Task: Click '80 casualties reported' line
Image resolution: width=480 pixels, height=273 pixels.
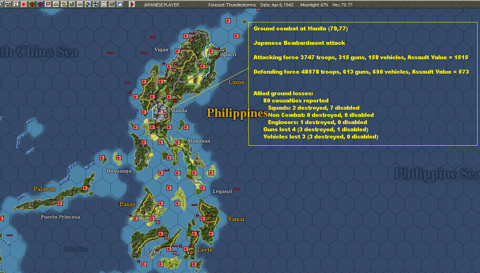Action: tap(296, 100)
